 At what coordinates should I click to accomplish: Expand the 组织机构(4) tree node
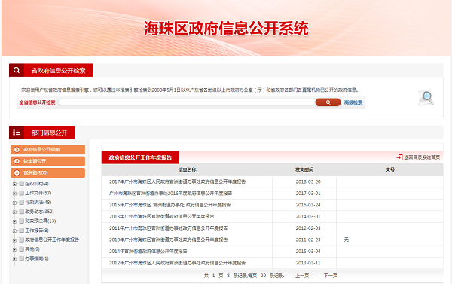[x=14, y=184]
